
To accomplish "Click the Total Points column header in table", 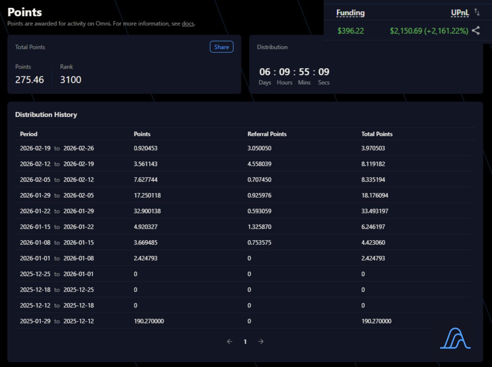I will pyautogui.click(x=377, y=134).
